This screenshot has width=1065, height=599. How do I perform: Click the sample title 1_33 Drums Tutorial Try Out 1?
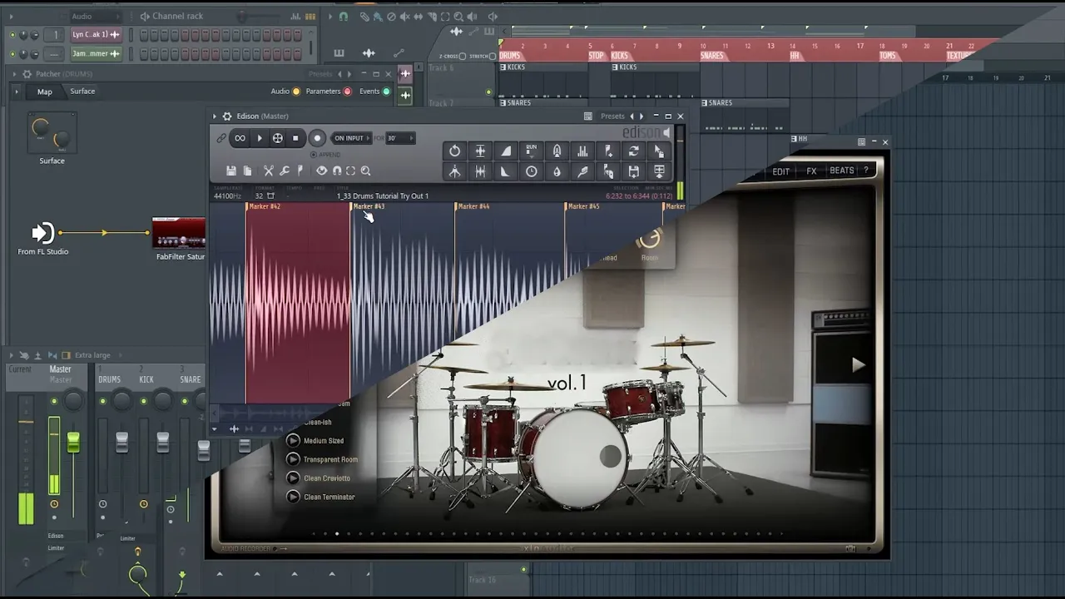[x=383, y=196]
